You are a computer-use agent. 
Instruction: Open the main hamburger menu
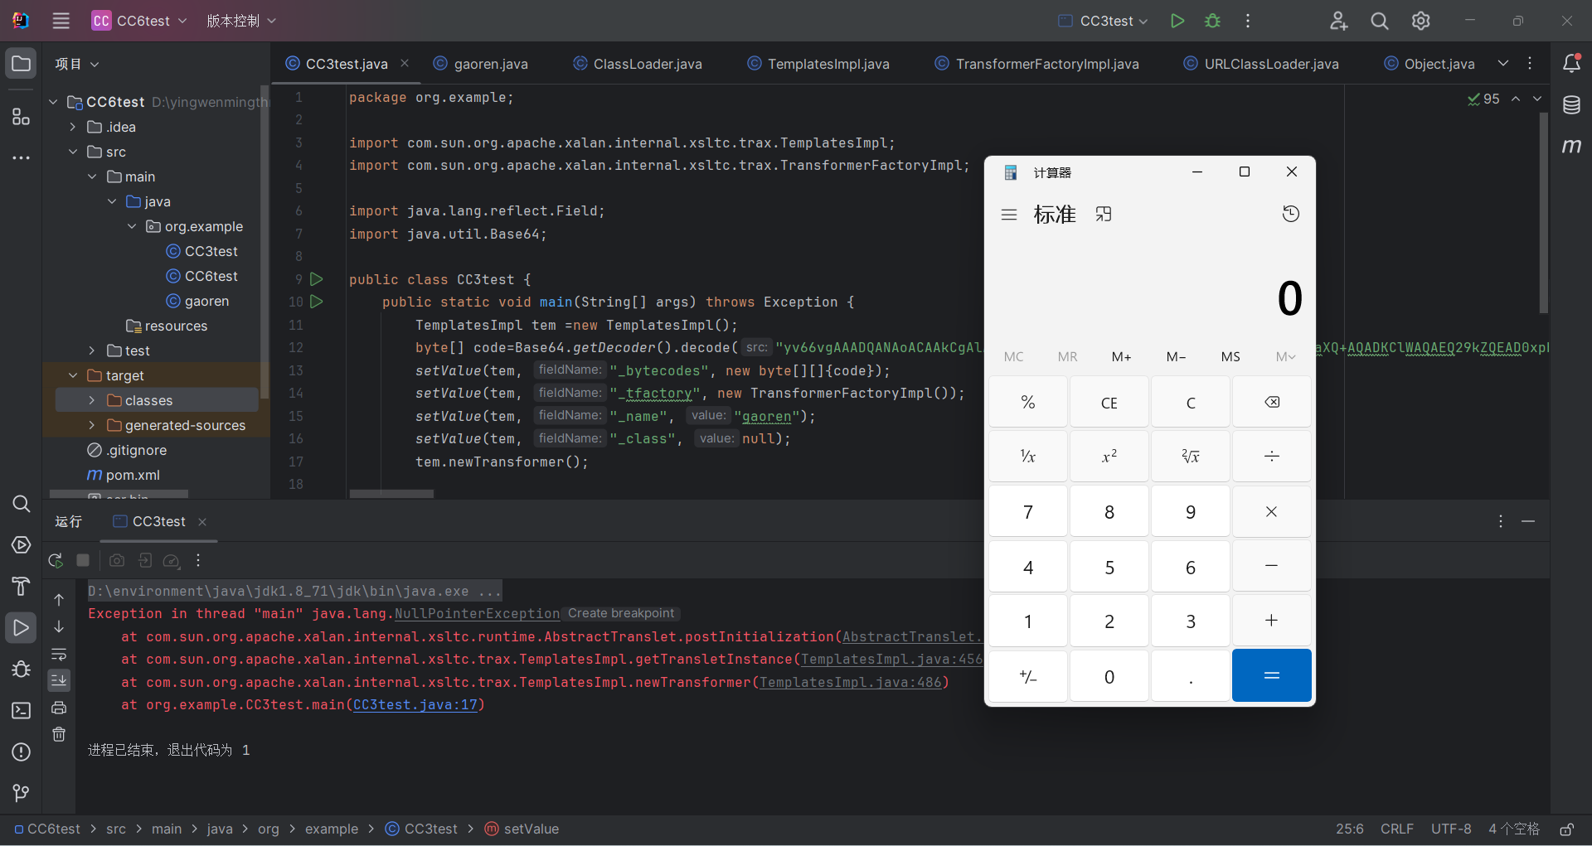(x=61, y=21)
